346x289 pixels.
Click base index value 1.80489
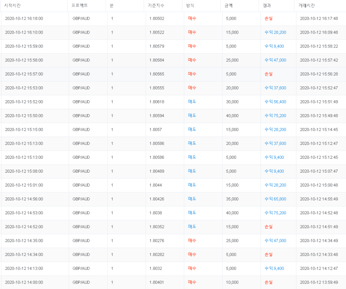coord(157,171)
